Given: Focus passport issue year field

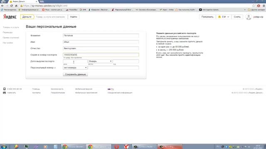Looking at the screenshot, I should [126, 61].
